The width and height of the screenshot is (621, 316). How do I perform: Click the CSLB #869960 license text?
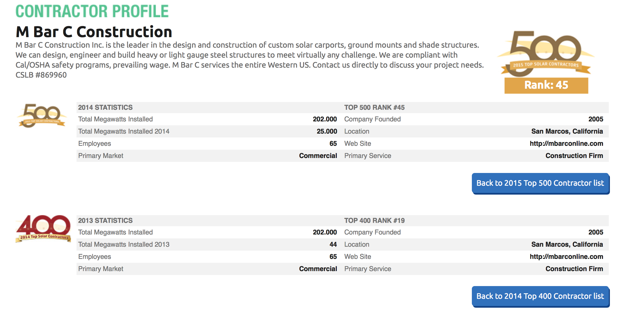[x=41, y=75]
